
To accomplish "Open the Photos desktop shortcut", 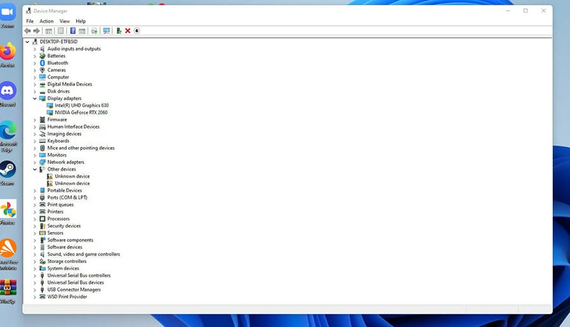I will (8, 212).
